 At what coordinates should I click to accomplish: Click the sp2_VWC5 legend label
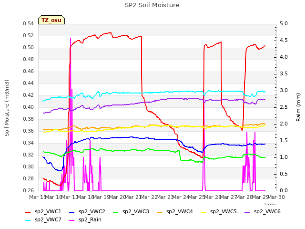pyautogui.click(x=224, y=211)
